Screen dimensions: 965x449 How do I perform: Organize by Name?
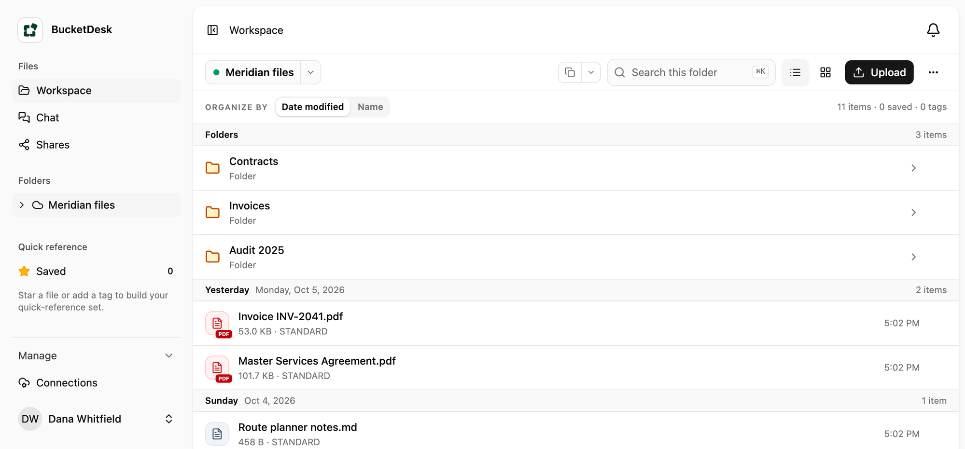coord(370,107)
